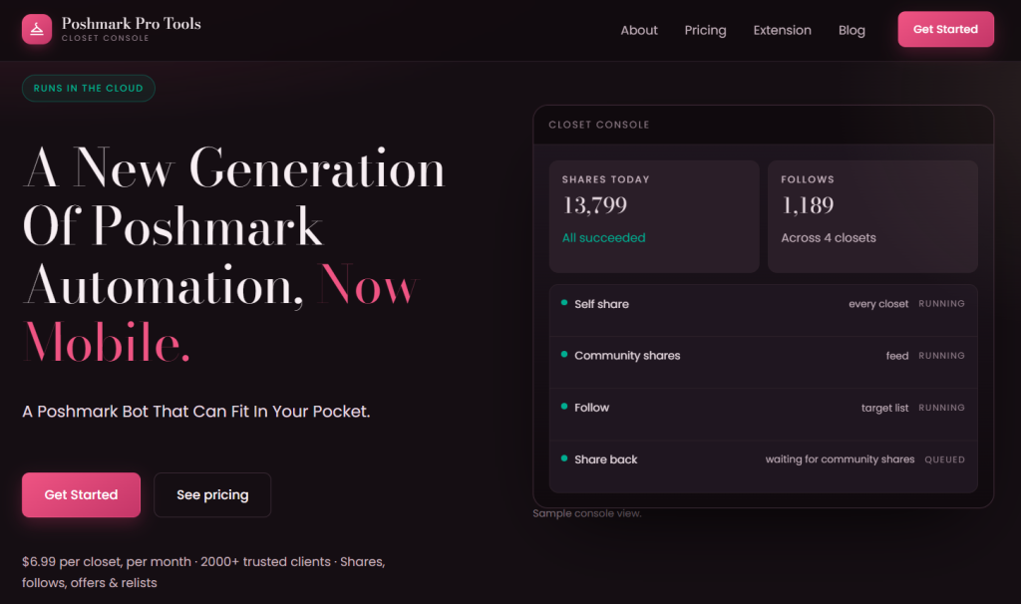Viewport: 1021px width, 604px height.
Task: Select the FOLLOWS card label
Action: tap(808, 179)
